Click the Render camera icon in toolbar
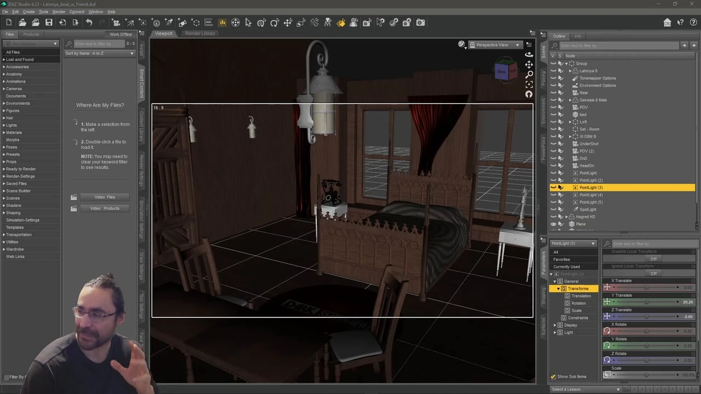The width and height of the screenshot is (701, 394). [x=420, y=22]
